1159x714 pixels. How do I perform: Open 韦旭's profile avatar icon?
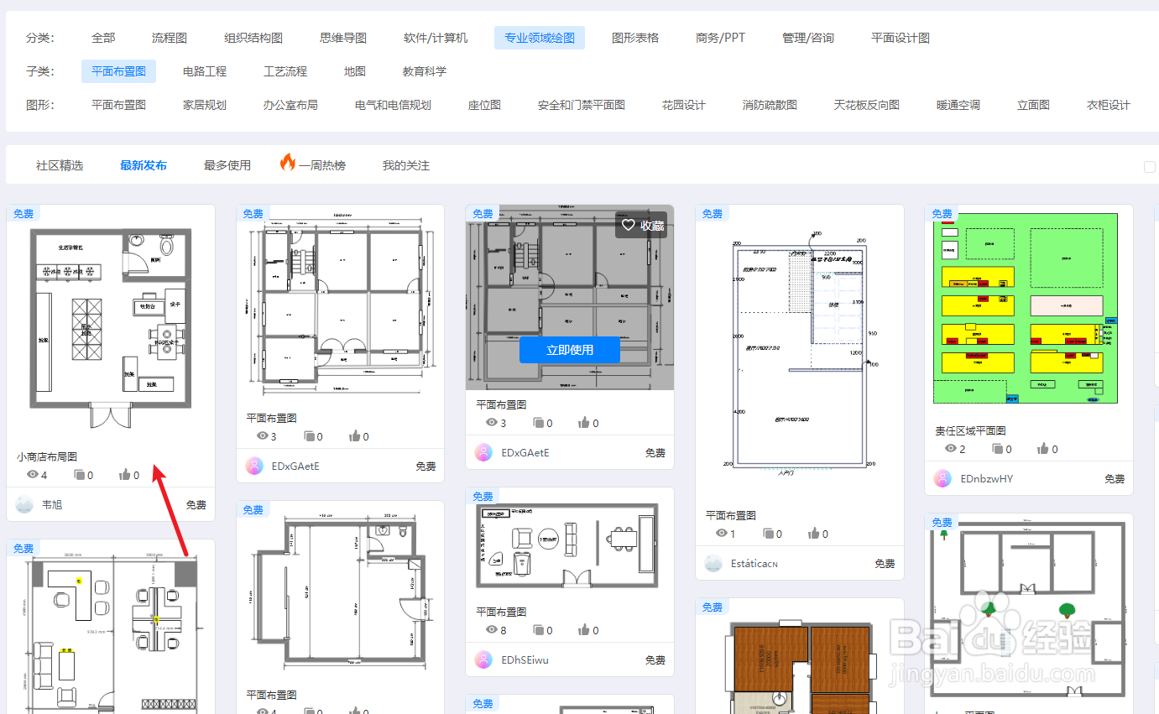click(x=23, y=504)
